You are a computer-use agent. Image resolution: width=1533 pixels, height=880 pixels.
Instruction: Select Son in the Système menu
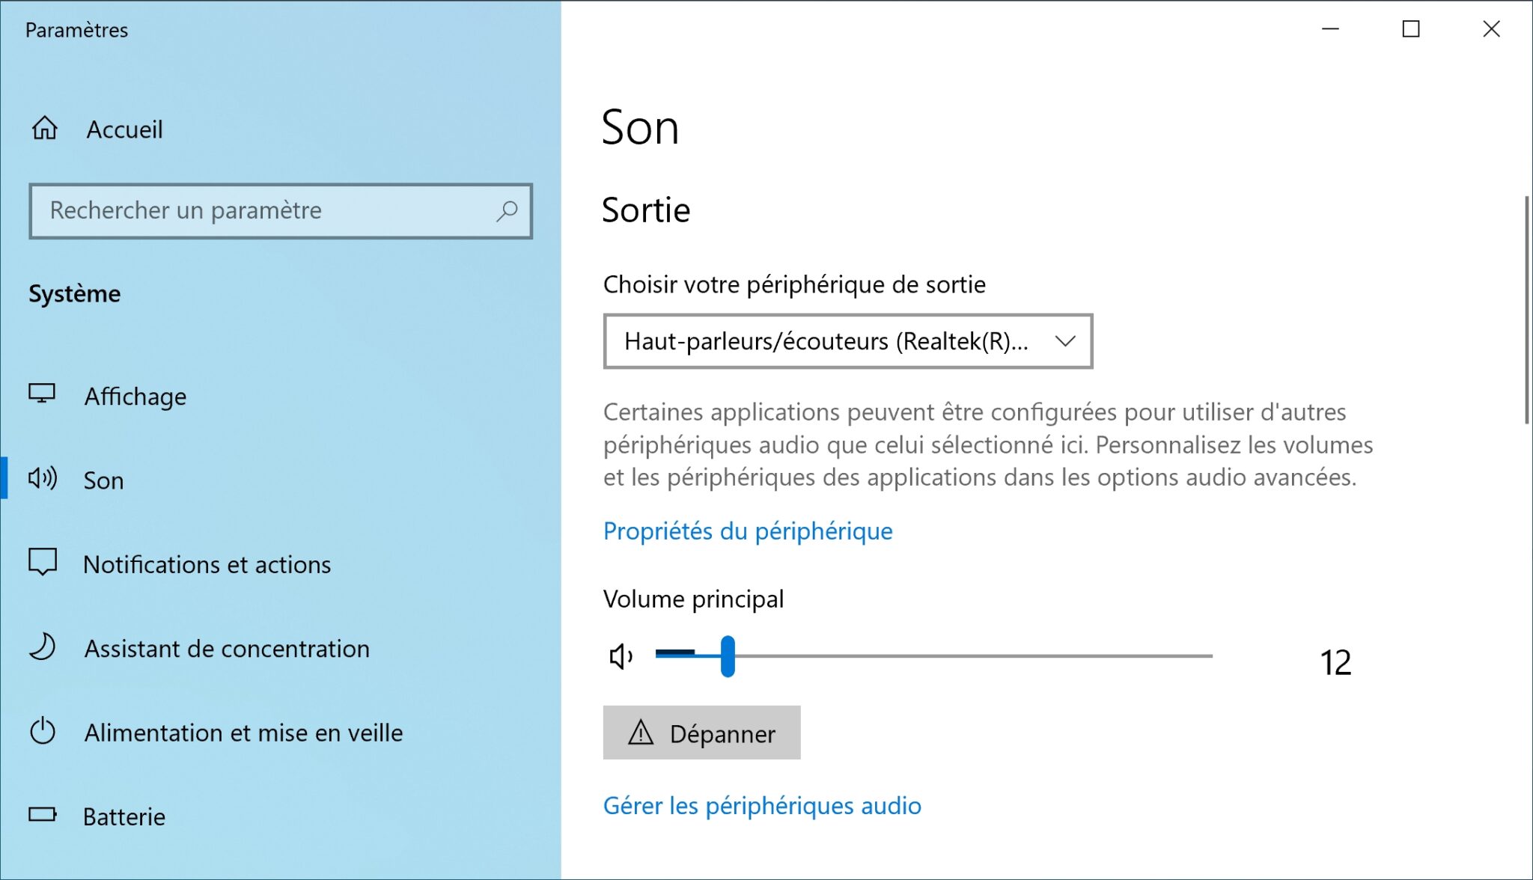pos(103,480)
